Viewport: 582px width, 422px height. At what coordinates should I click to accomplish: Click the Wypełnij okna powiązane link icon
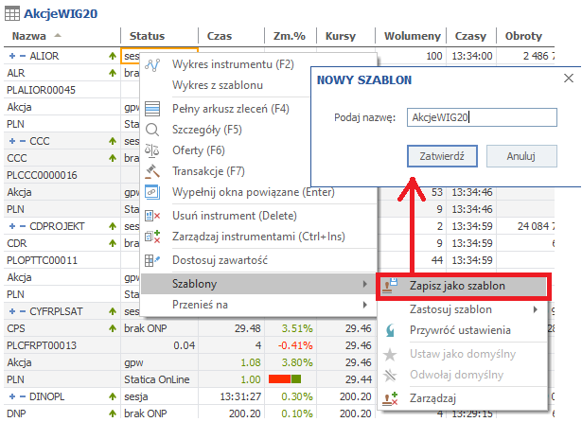(151, 192)
